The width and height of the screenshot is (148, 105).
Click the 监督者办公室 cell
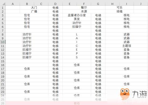tap(77, 15)
